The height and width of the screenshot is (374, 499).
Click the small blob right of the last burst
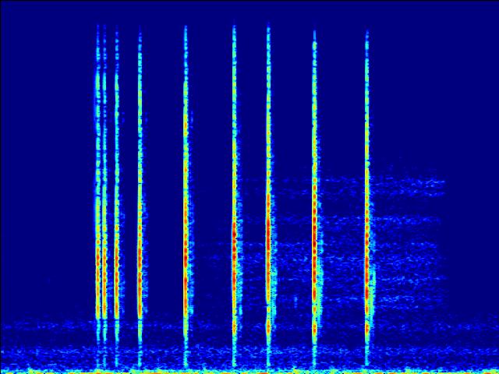373,277
